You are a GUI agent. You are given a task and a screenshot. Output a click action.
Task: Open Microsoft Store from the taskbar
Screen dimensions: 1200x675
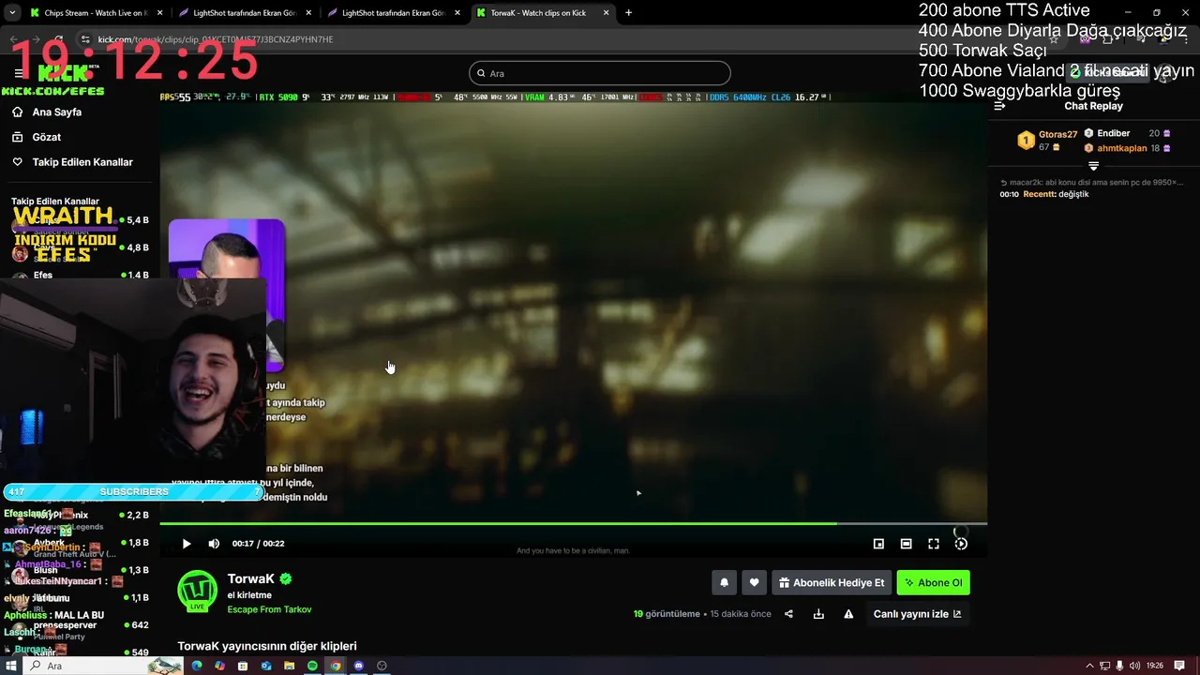[243, 666]
